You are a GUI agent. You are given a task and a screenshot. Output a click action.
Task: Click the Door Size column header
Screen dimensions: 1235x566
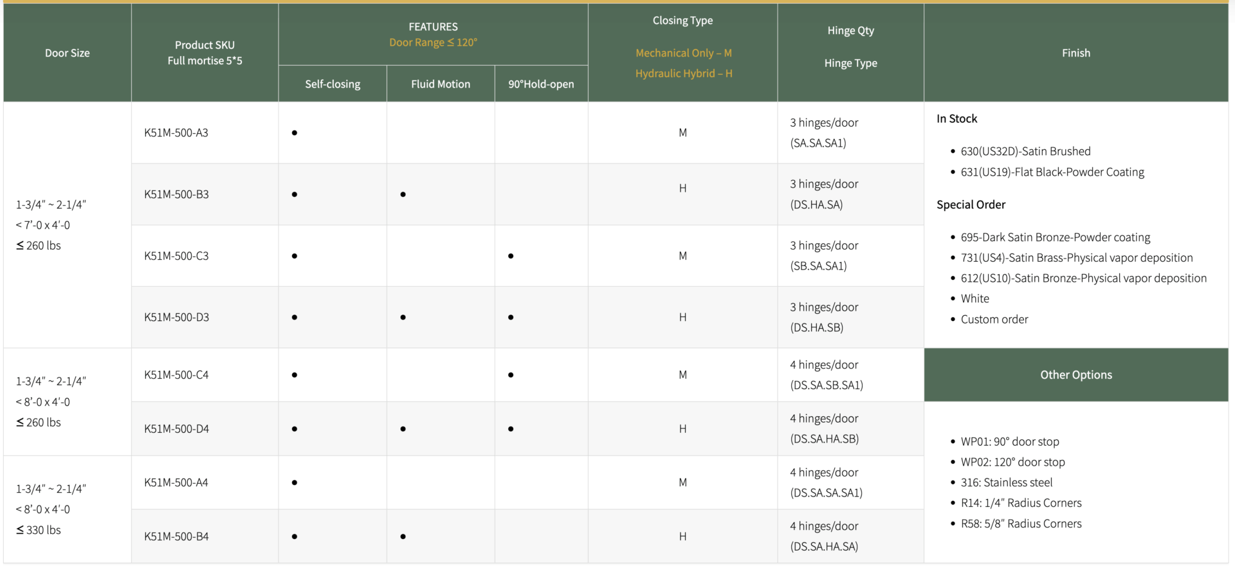click(68, 53)
